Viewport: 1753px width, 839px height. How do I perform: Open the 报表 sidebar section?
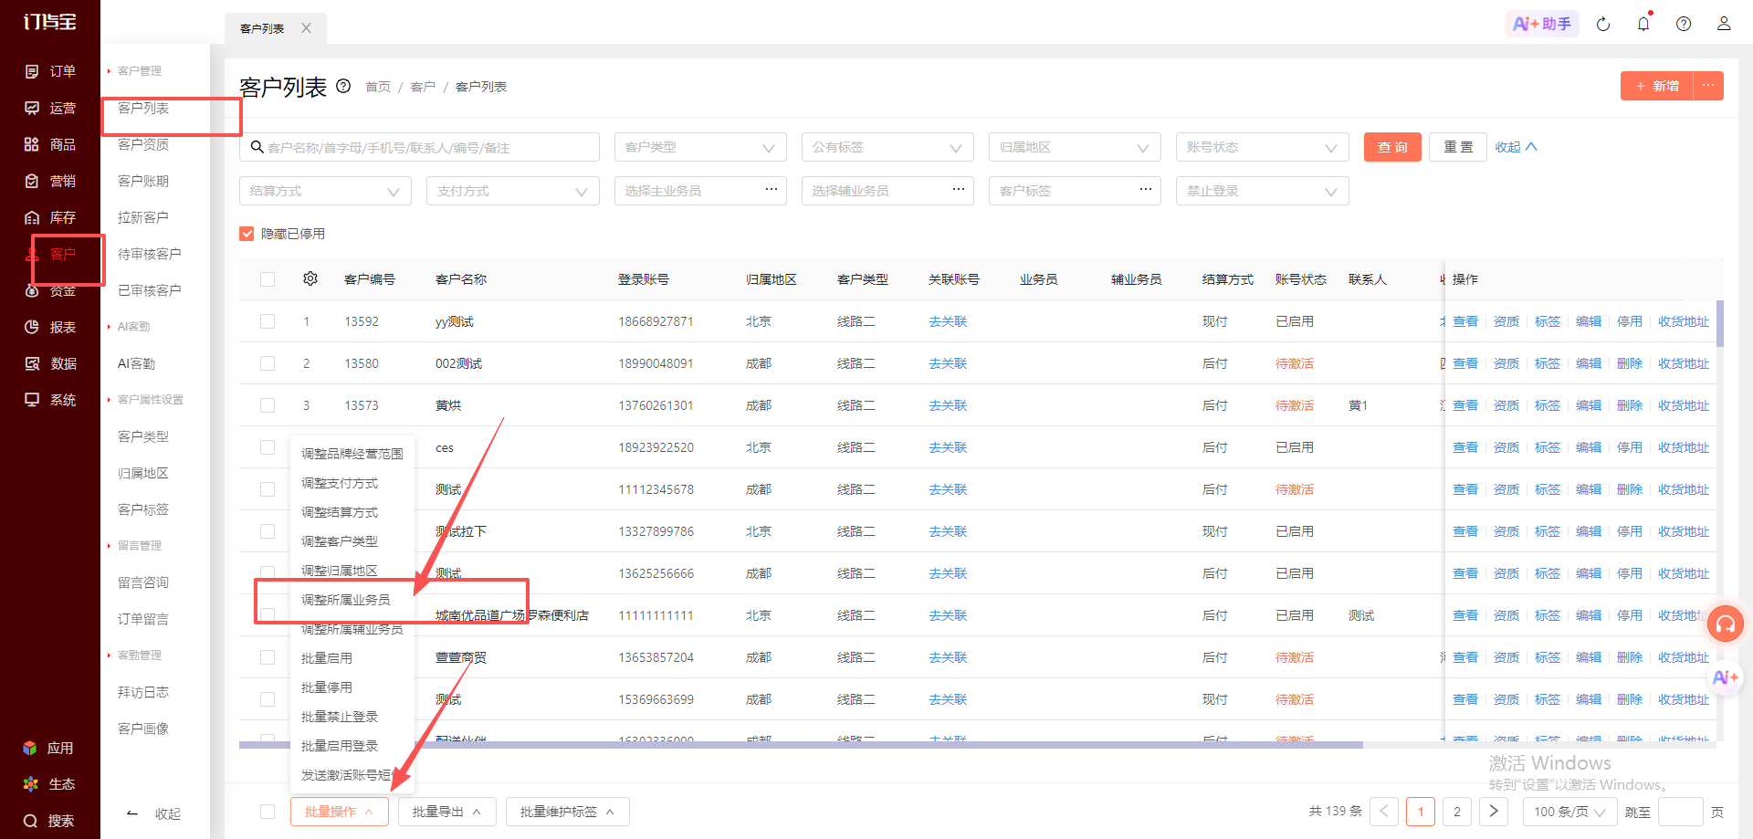click(x=50, y=327)
